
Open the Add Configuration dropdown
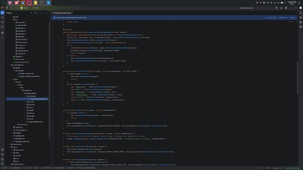[x=247, y=8]
